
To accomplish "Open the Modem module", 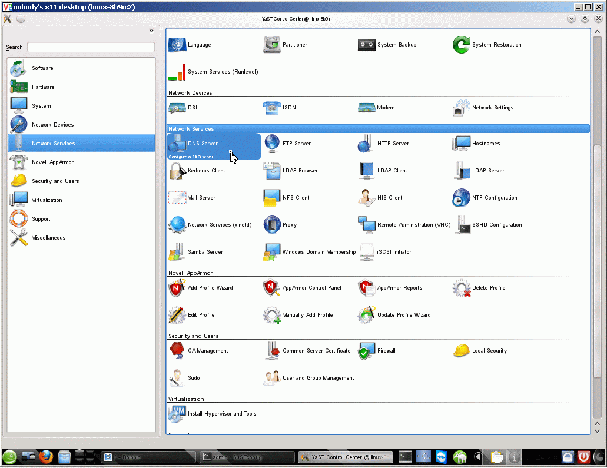I will [x=376, y=108].
